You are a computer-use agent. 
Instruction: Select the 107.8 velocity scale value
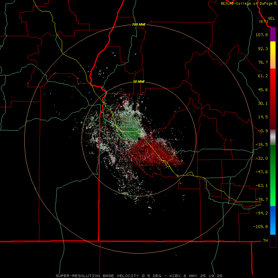(x=262, y=35)
